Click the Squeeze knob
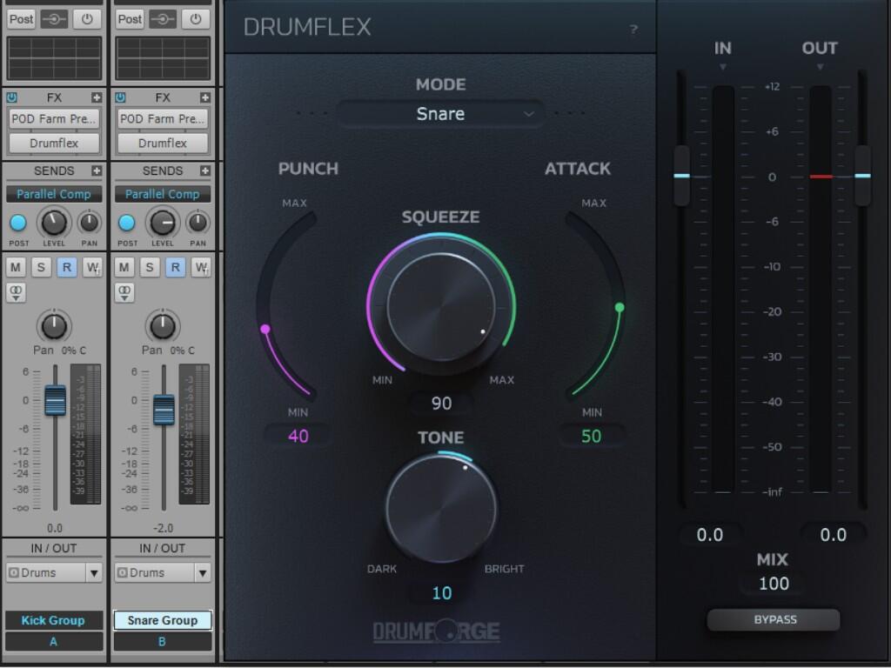 [441, 307]
